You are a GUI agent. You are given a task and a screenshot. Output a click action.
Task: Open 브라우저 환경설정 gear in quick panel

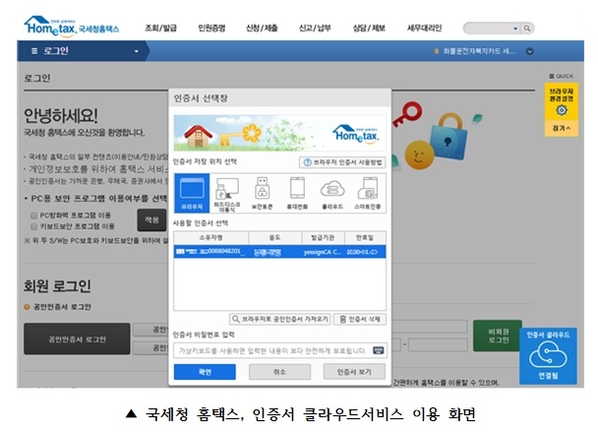coord(561,109)
